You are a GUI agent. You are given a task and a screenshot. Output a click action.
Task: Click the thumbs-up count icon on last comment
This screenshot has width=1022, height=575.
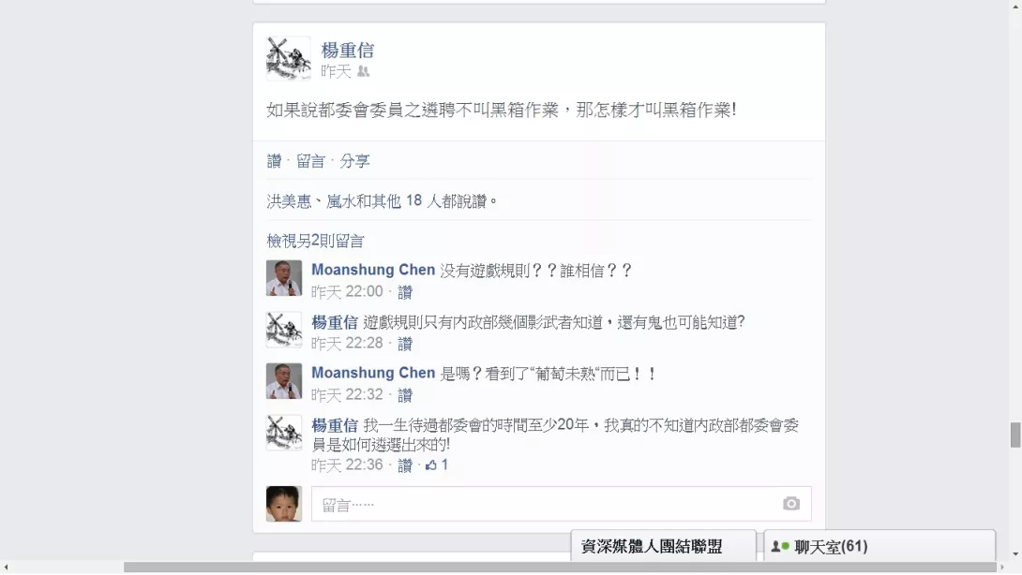(x=430, y=464)
